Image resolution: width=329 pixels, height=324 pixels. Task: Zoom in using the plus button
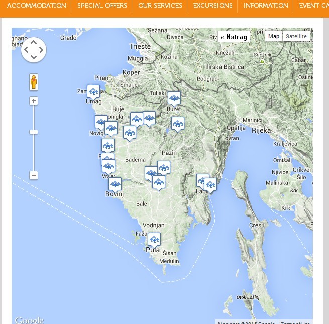tap(34, 101)
